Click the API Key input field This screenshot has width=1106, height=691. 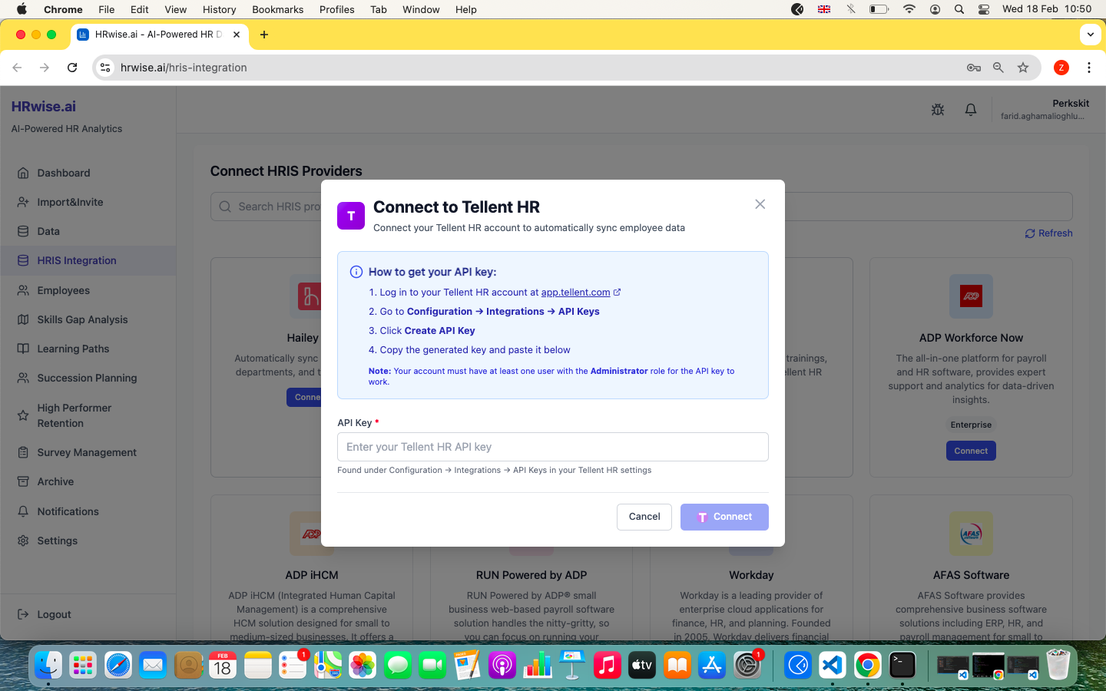click(553, 447)
